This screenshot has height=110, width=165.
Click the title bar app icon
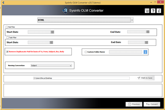pyautogui.click(x=3, y=2)
